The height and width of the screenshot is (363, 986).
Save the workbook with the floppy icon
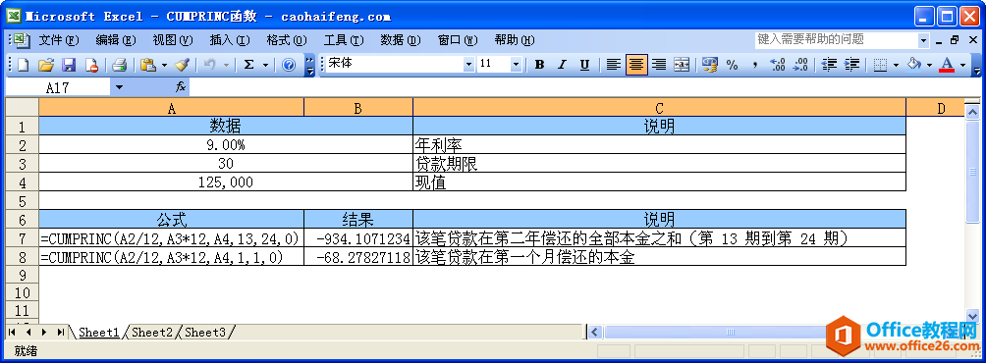[x=69, y=65]
